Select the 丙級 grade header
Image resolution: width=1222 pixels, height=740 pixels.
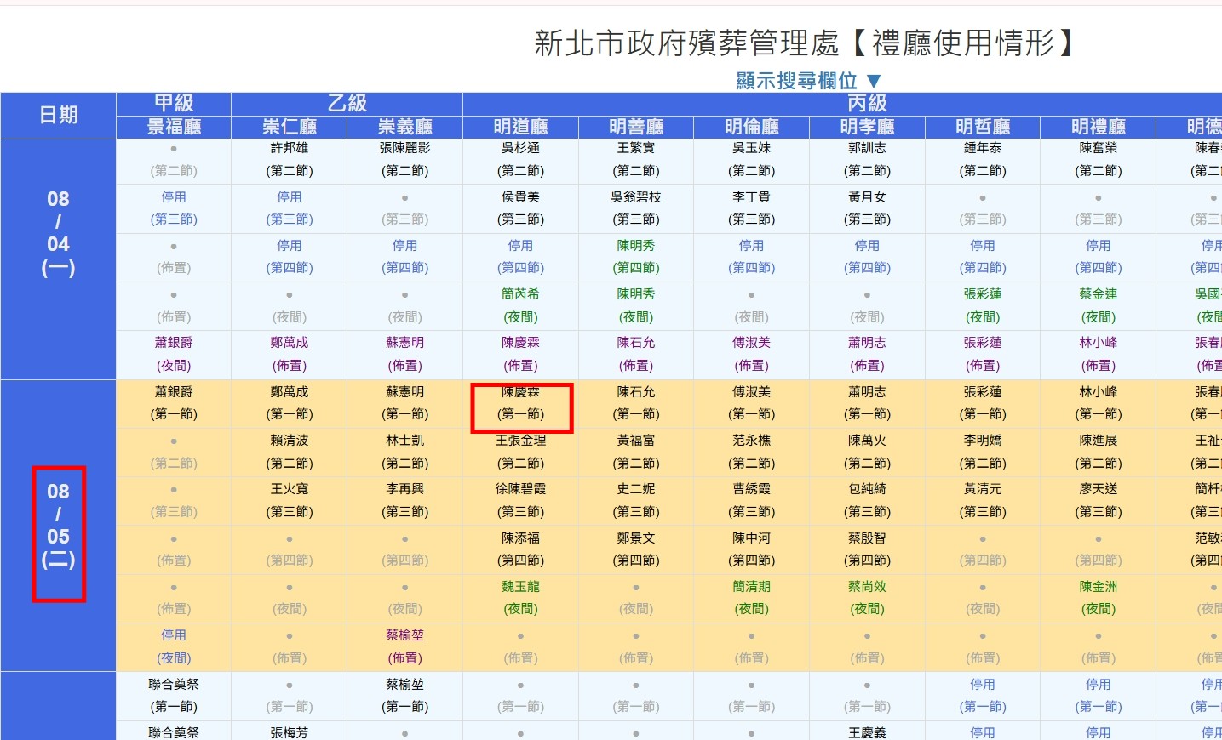[x=867, y=104]
